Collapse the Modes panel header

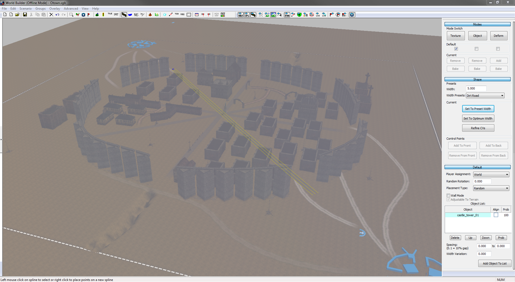click(477, 24)
